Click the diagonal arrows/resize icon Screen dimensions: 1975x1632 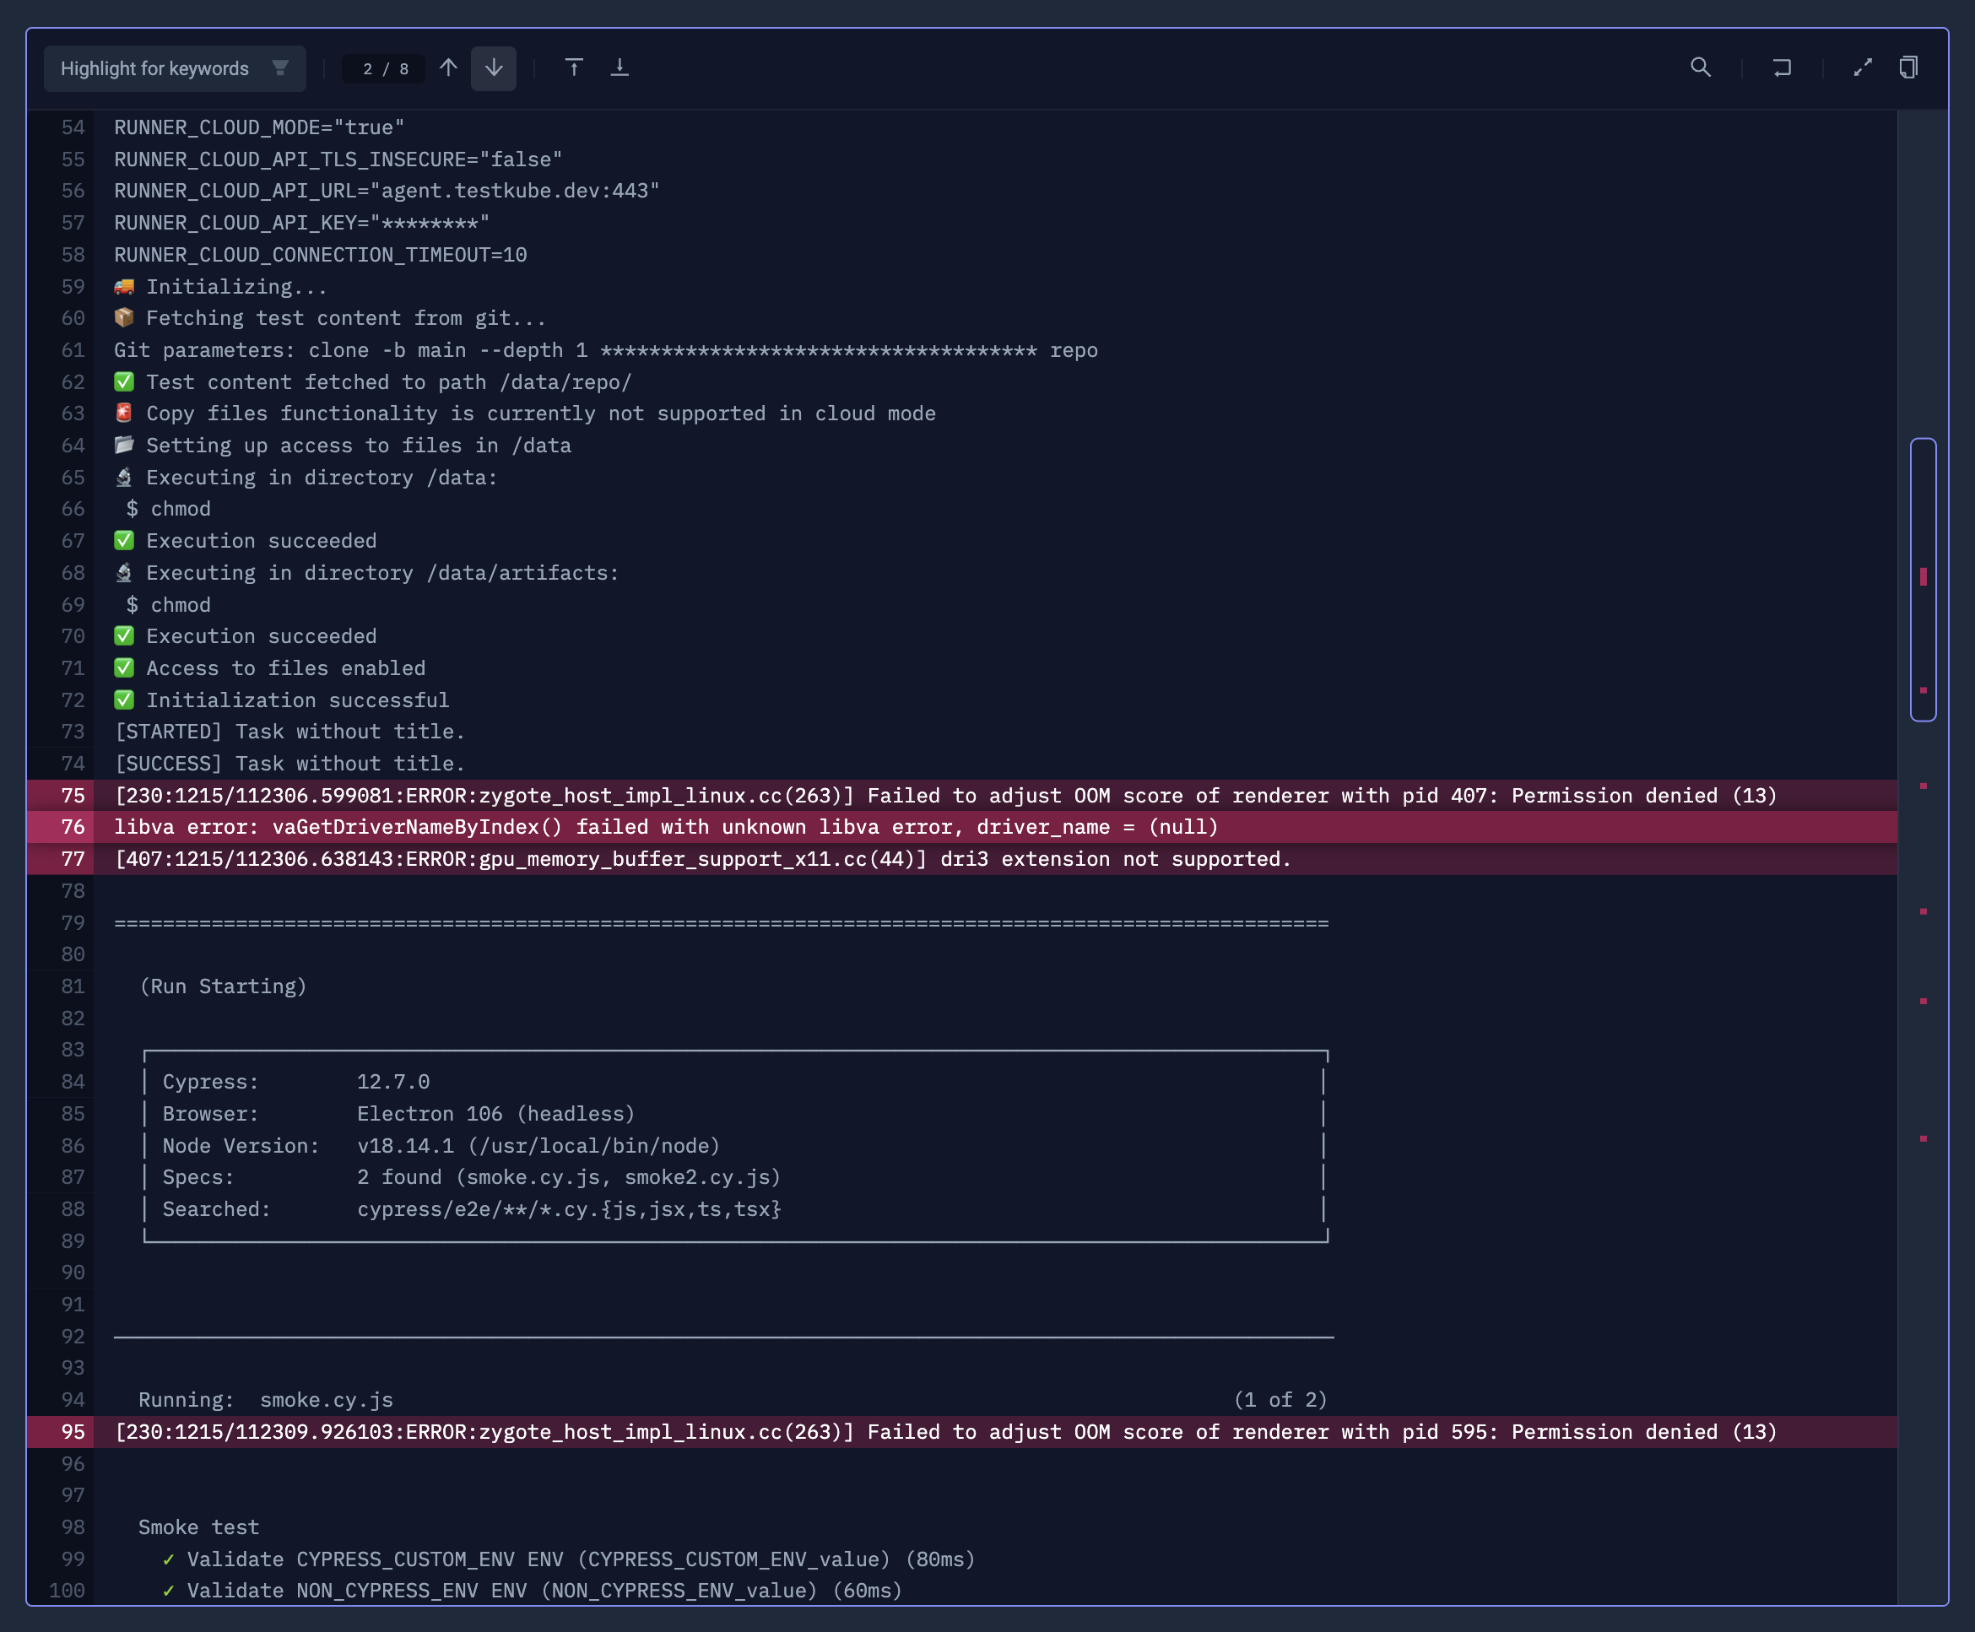pyautogui.click(x=1864, y=68)
